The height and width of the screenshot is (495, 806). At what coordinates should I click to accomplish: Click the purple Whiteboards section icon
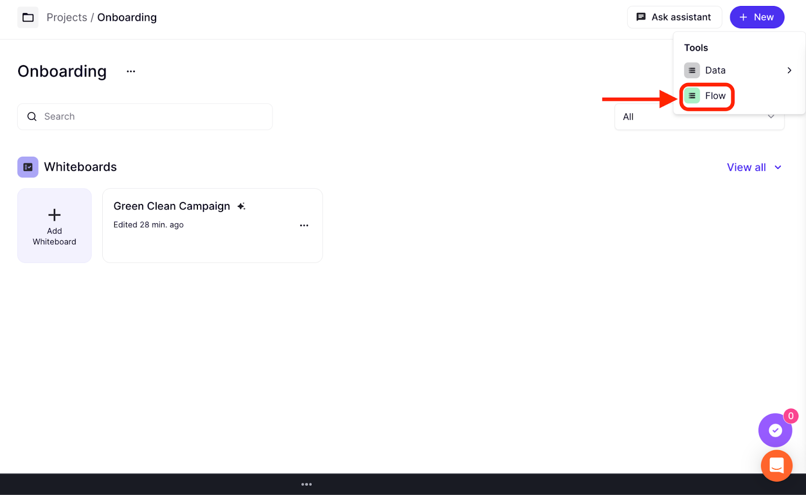(28, 167)
